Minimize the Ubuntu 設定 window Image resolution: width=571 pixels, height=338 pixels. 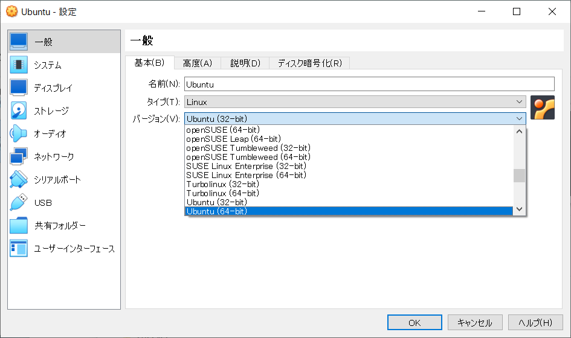coord(482,11)
